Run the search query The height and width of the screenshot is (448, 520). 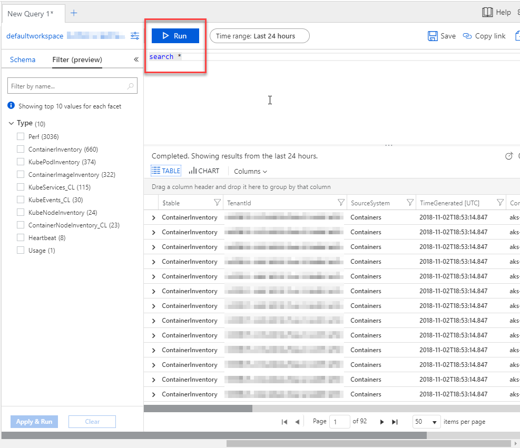coord(175,36)
